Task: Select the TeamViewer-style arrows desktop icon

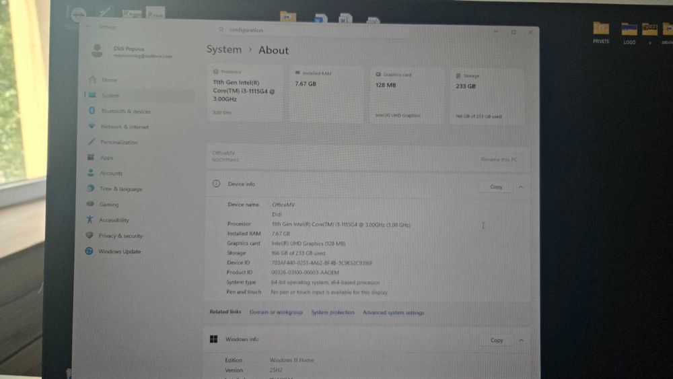Action: click(x=77, y=15)
